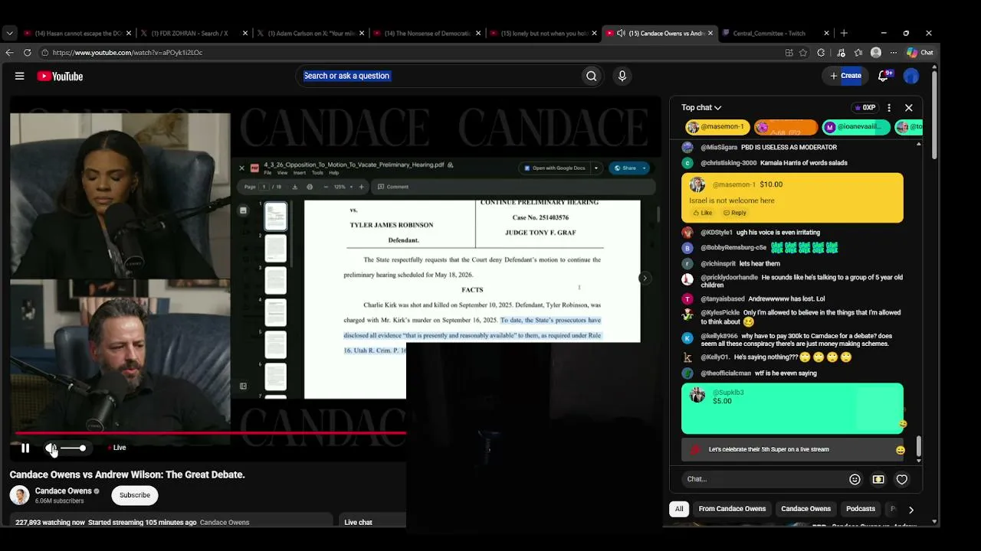Click the browser address bar URL

click(x=128, y=53)
